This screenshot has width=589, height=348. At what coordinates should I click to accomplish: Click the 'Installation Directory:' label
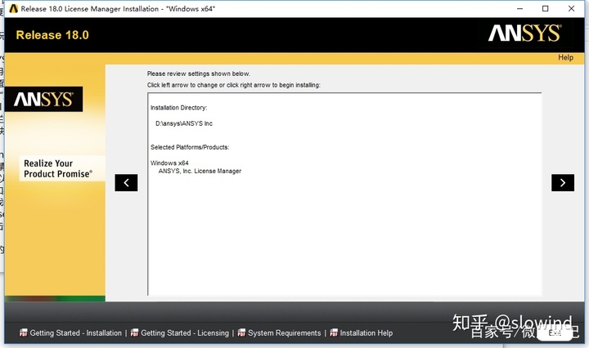(x=179, y=108)
